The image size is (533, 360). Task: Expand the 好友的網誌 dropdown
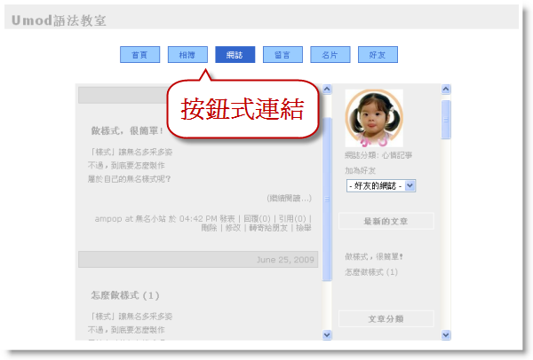tap(381, 185)
